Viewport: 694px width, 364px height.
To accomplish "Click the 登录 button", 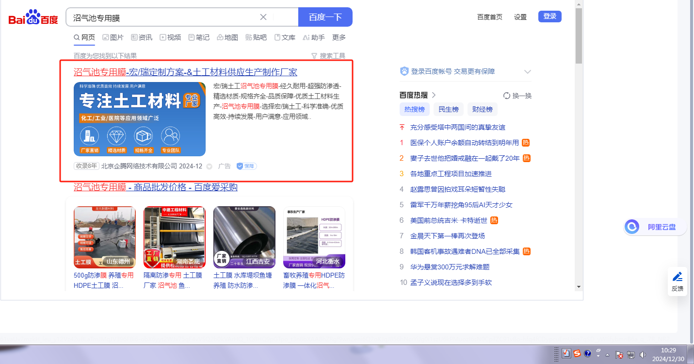I will coord(550,17).
